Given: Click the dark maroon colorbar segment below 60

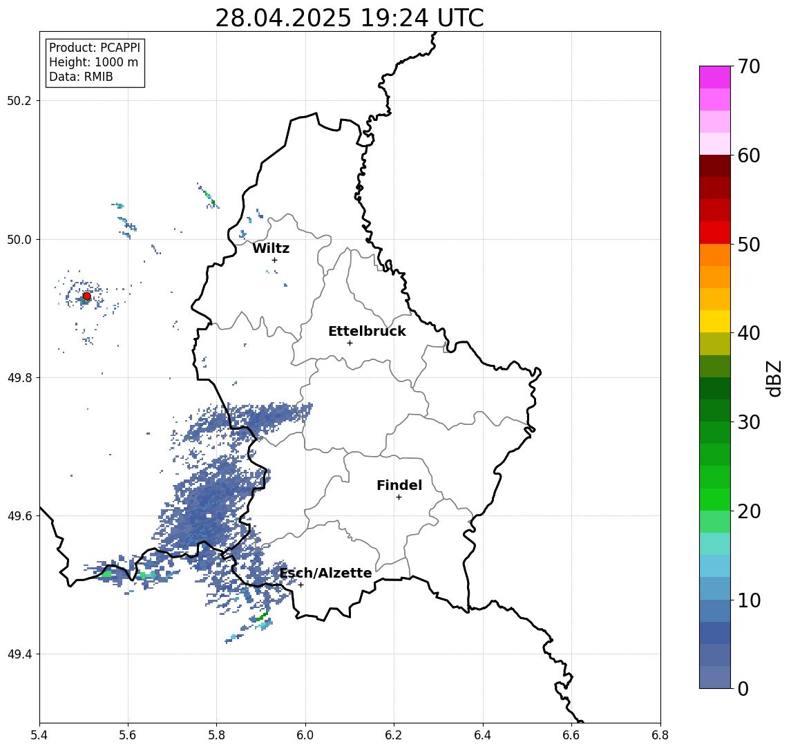Looking at the screenshot, I should (715, 166).
